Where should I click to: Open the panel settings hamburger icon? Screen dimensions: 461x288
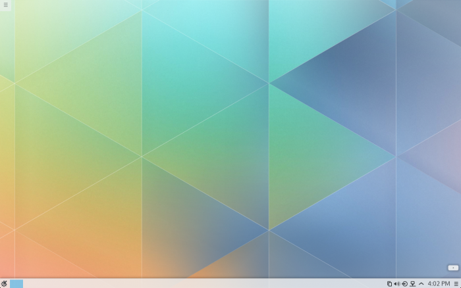[456, 283]
